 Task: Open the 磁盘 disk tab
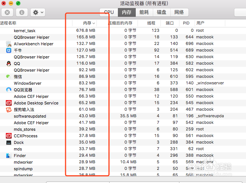pyautogui.click(x=162, y=12)
